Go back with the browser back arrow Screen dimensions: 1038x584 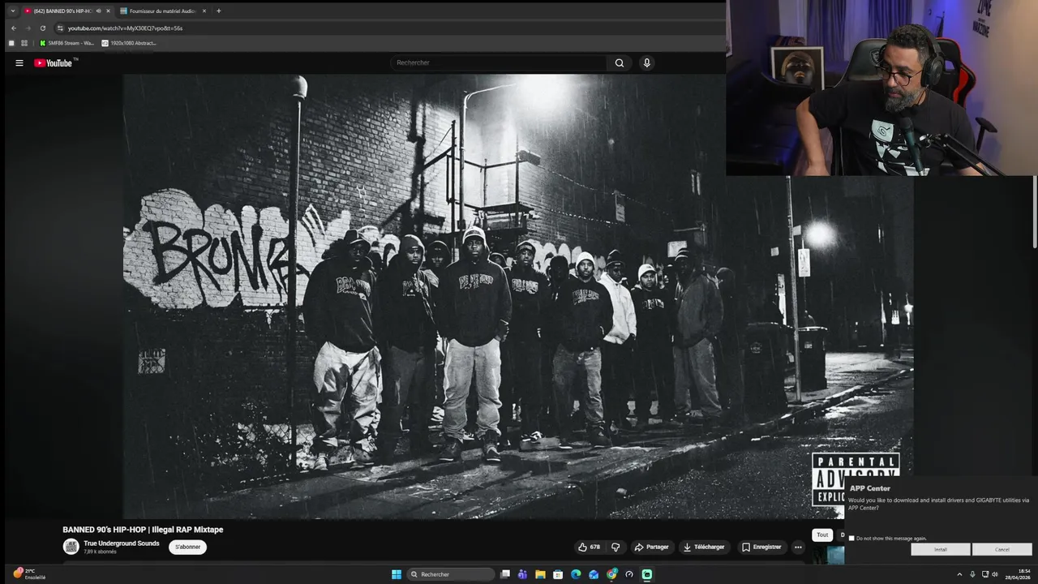click(13, 28)
